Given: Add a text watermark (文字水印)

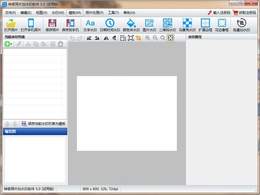Looking at the screenshot, I should pyautogui.click(x=90, y=25).
